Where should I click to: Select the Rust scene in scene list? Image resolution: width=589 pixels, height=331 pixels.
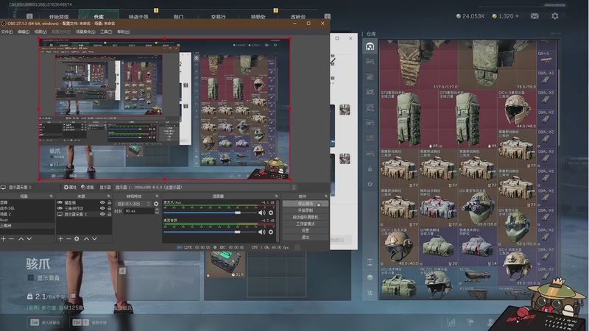(27, 220)
